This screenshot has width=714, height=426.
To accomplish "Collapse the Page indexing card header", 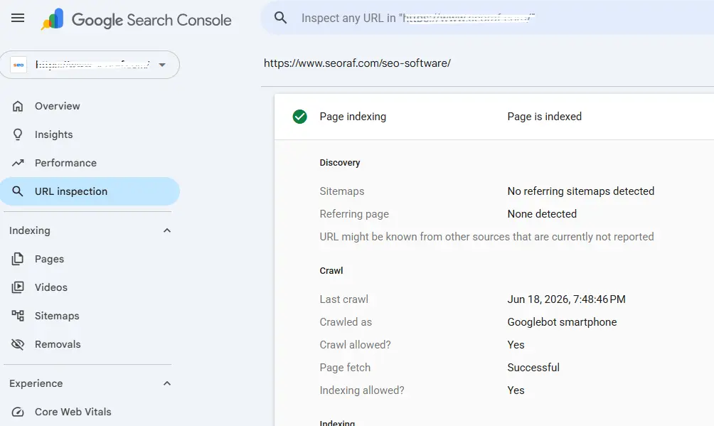I will [494, 117].
